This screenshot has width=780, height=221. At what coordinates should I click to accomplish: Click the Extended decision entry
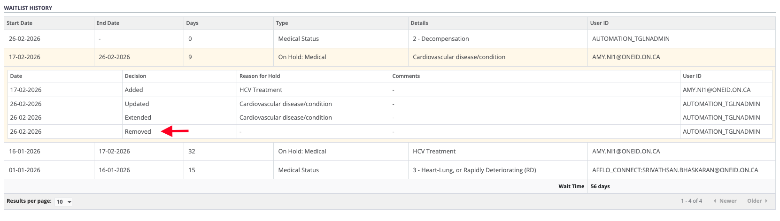[x=138, y=118]
